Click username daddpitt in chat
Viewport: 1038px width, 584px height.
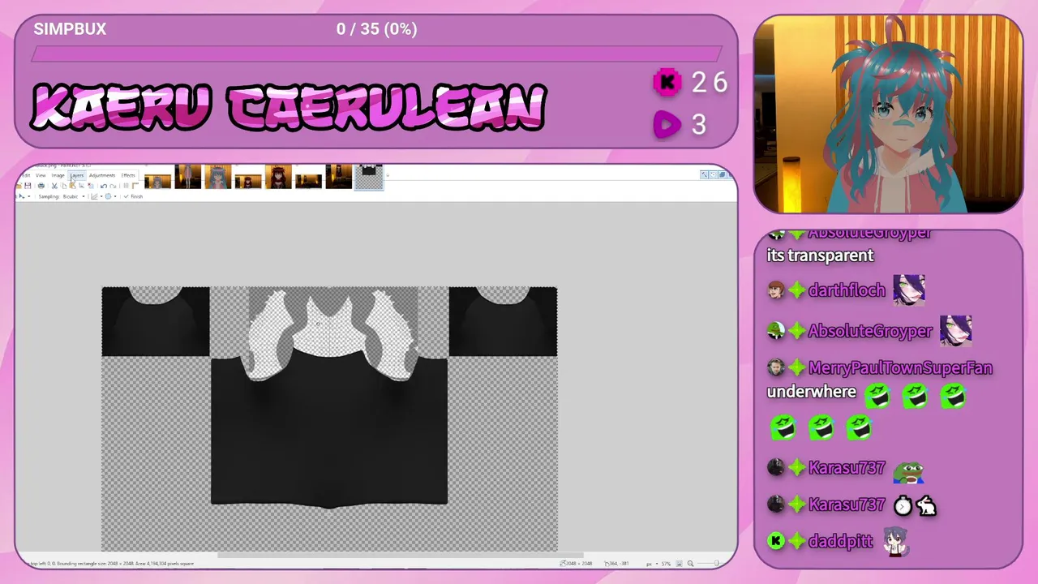[x=841, y=541]
